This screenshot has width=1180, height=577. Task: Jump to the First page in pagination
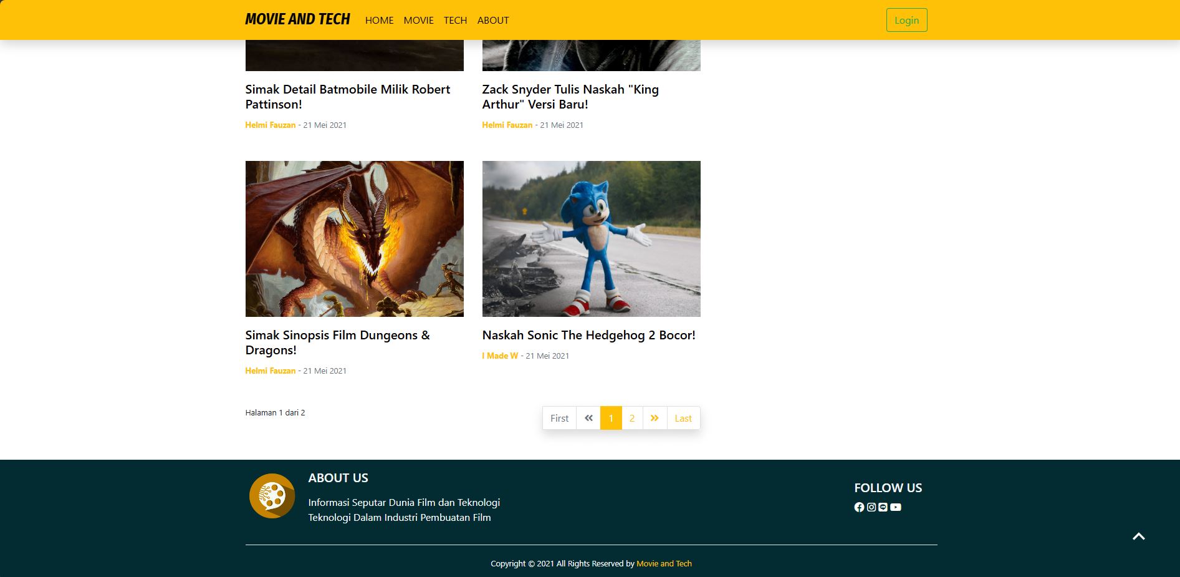(x=559, y=418)
